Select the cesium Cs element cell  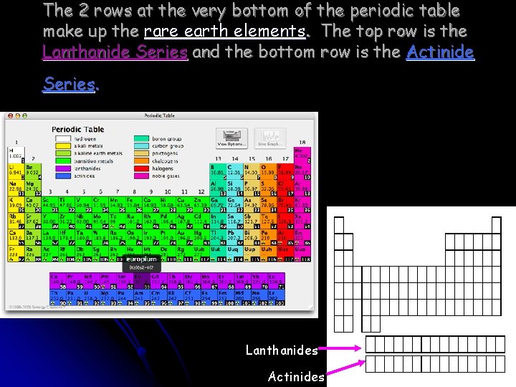click(x=16, y=237)
